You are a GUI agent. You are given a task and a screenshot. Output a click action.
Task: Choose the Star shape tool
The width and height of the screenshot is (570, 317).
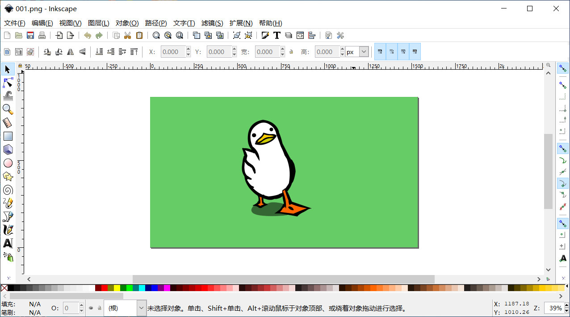tap(7, 176)
